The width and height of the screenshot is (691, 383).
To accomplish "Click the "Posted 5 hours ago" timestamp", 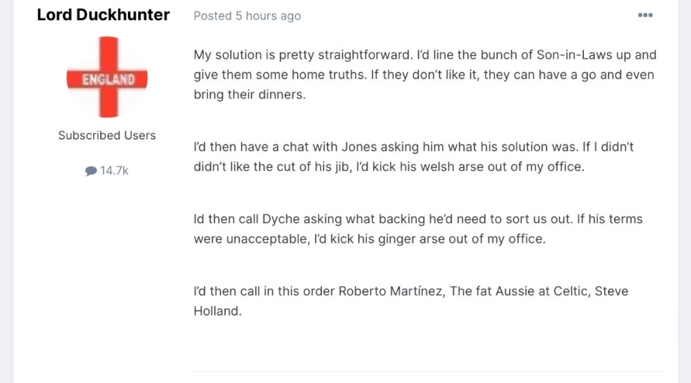I will pos(247,16).
